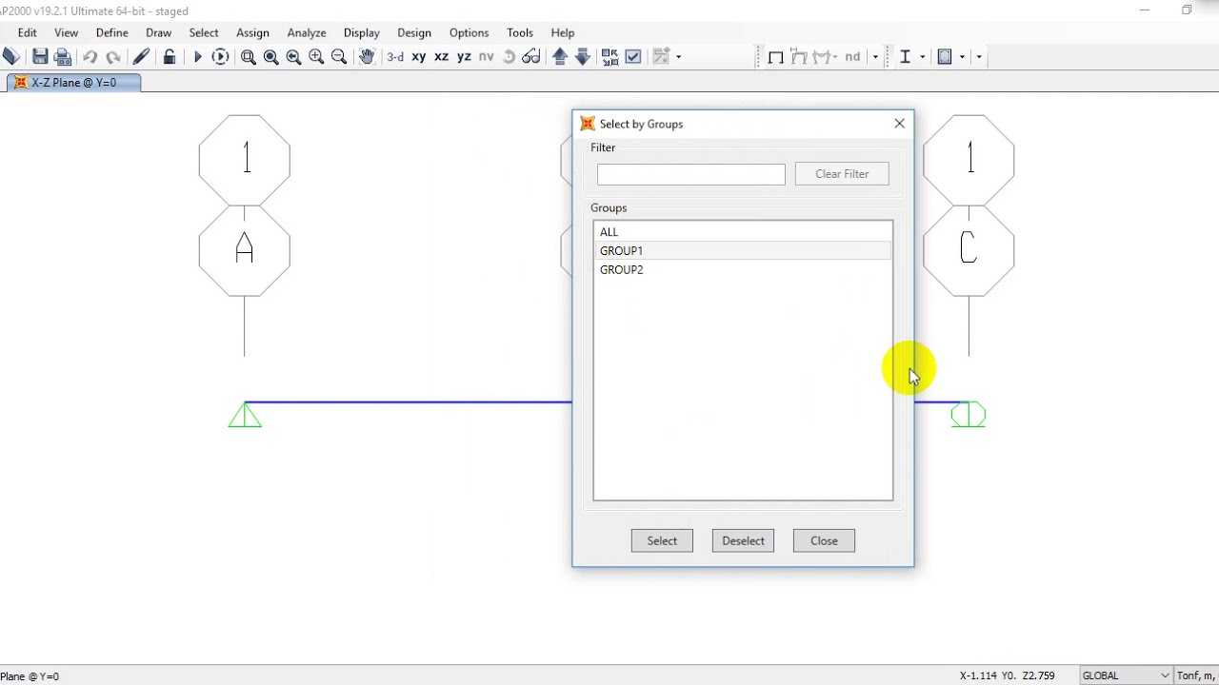The width and height of the screenshot is (1219, 685).
Task: Open the Draw menu
Action: pos(158,32)
